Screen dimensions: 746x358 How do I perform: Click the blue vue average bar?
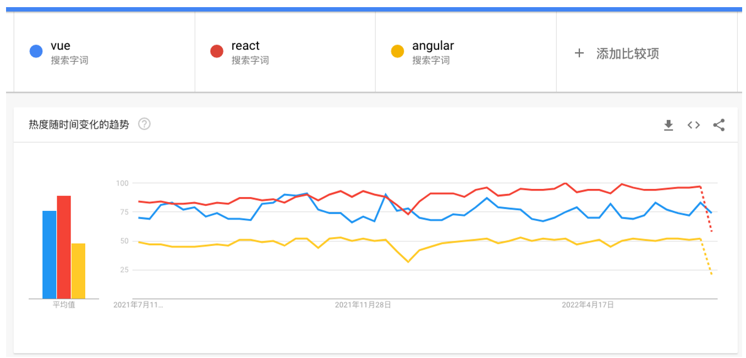click(x=50, y=255)
